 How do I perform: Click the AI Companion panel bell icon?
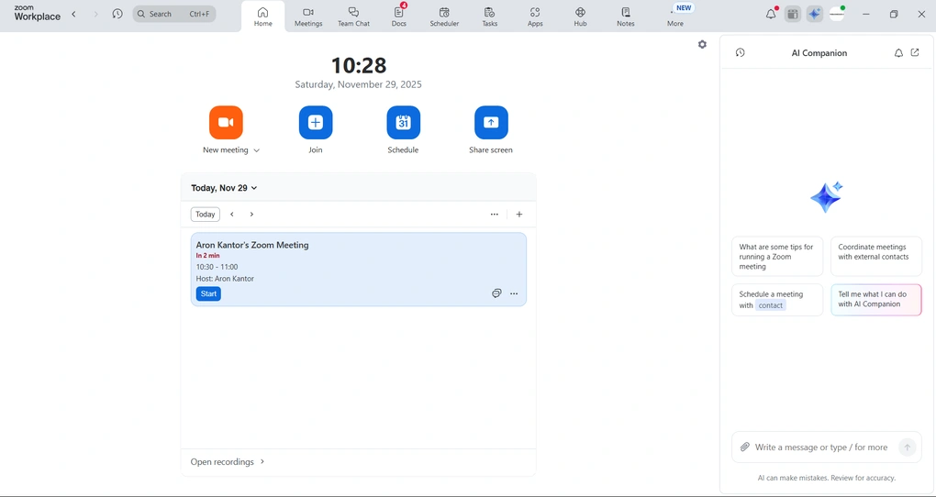click(898, 52)
